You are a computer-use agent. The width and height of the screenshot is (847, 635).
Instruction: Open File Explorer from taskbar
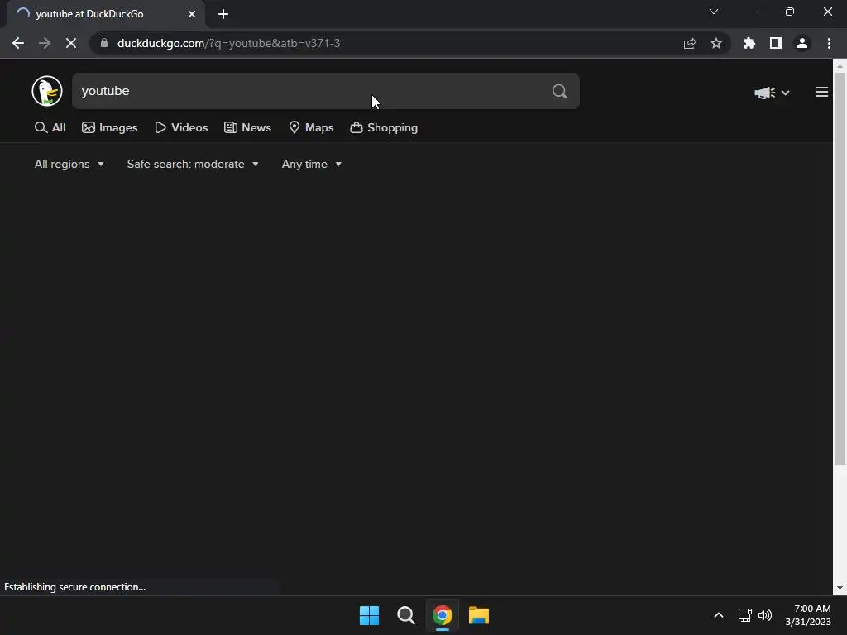pyautogui.click(x=479, y=615)
